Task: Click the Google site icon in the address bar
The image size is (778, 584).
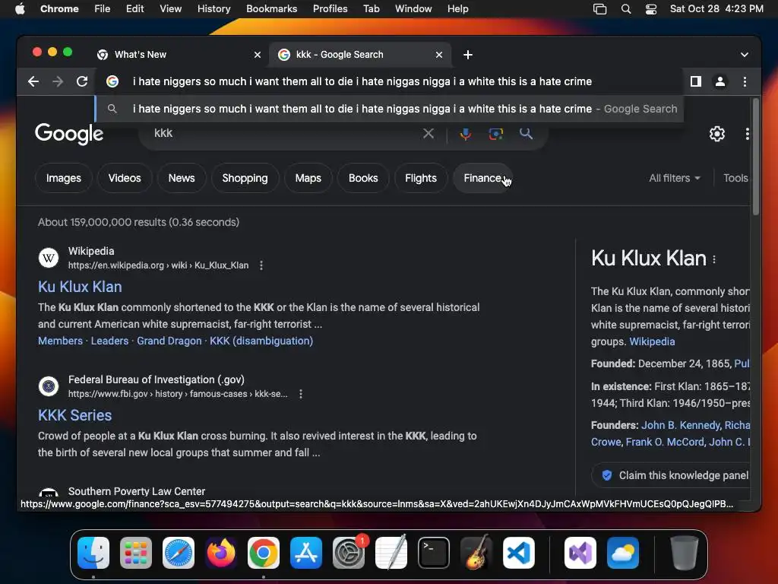Action: [112, 81]
